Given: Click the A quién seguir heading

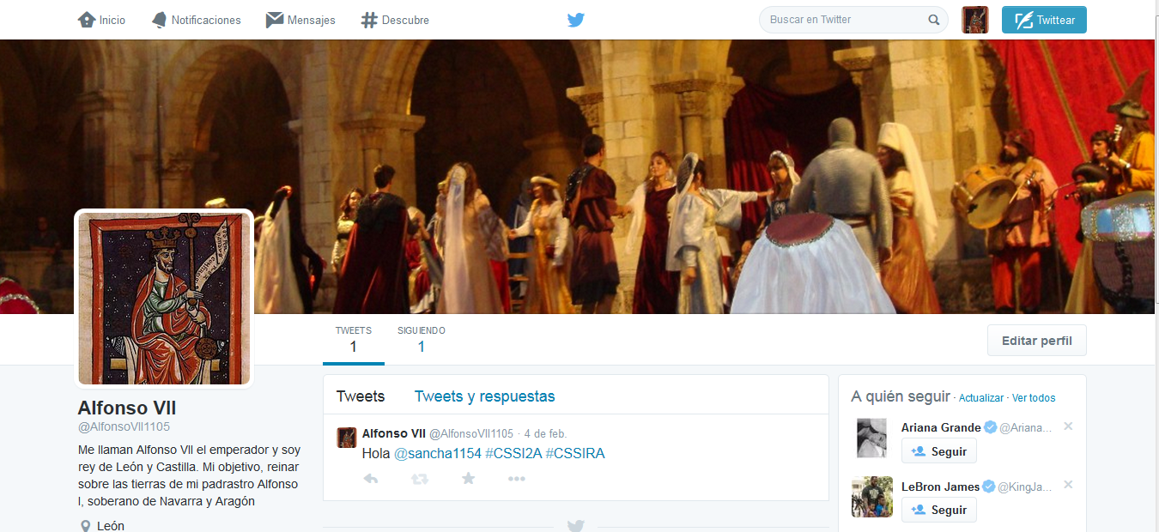Looking at the screenshot, I should 901,396.
